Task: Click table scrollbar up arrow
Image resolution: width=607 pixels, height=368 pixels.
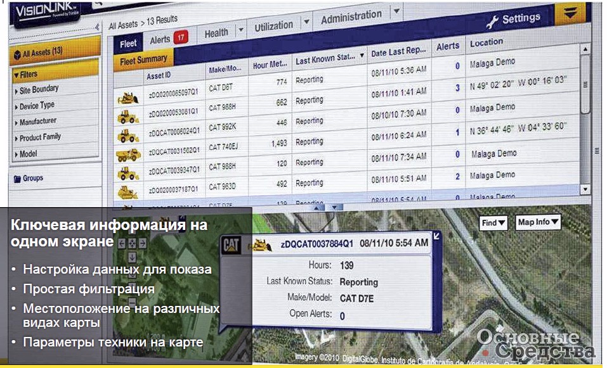Action: tap(585, 49)
